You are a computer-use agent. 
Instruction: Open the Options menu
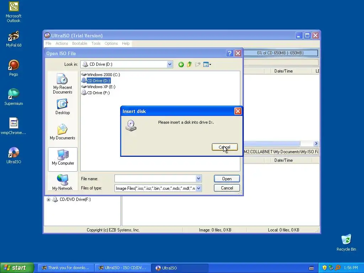tap(111, 43)
